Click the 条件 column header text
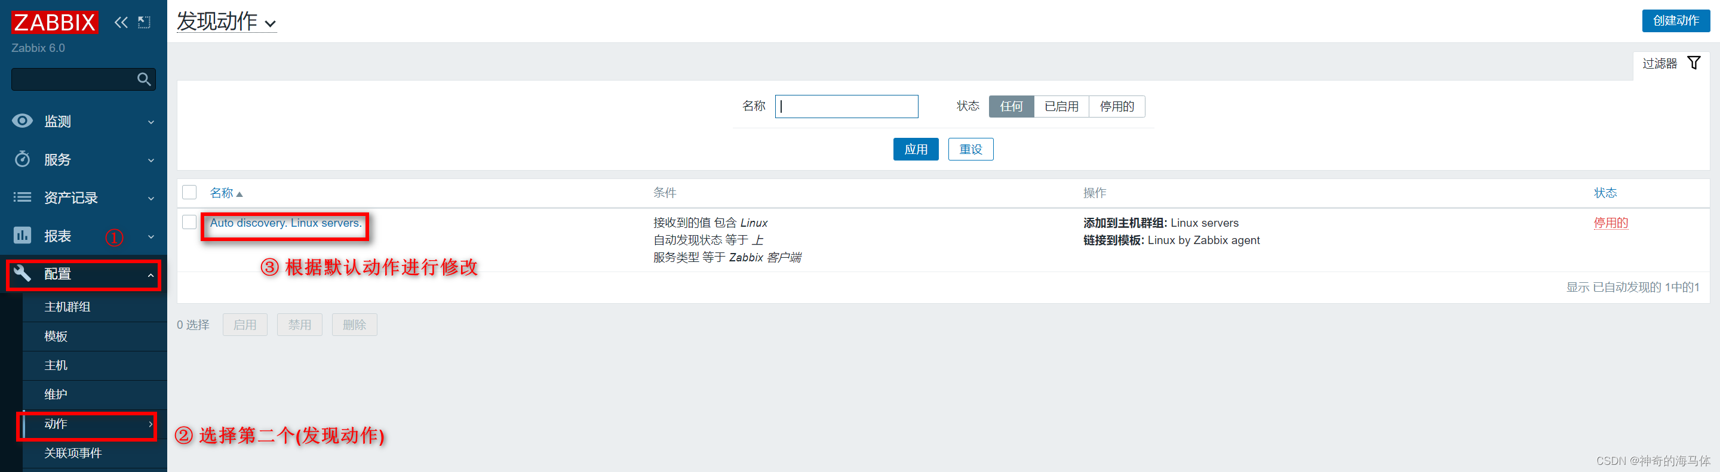Image resolution: width=1720 pixels, height=472 pixels. [x=665, y=193]
